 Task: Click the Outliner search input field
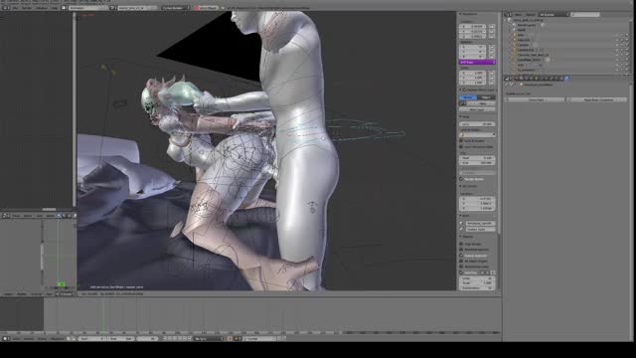pos(585,15)
